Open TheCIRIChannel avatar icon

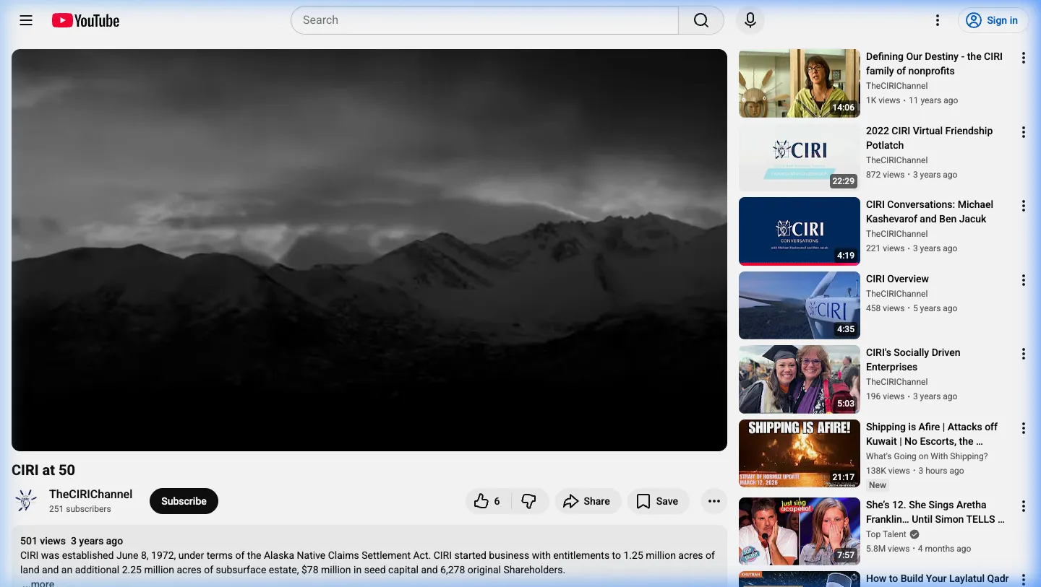point(26,501)
